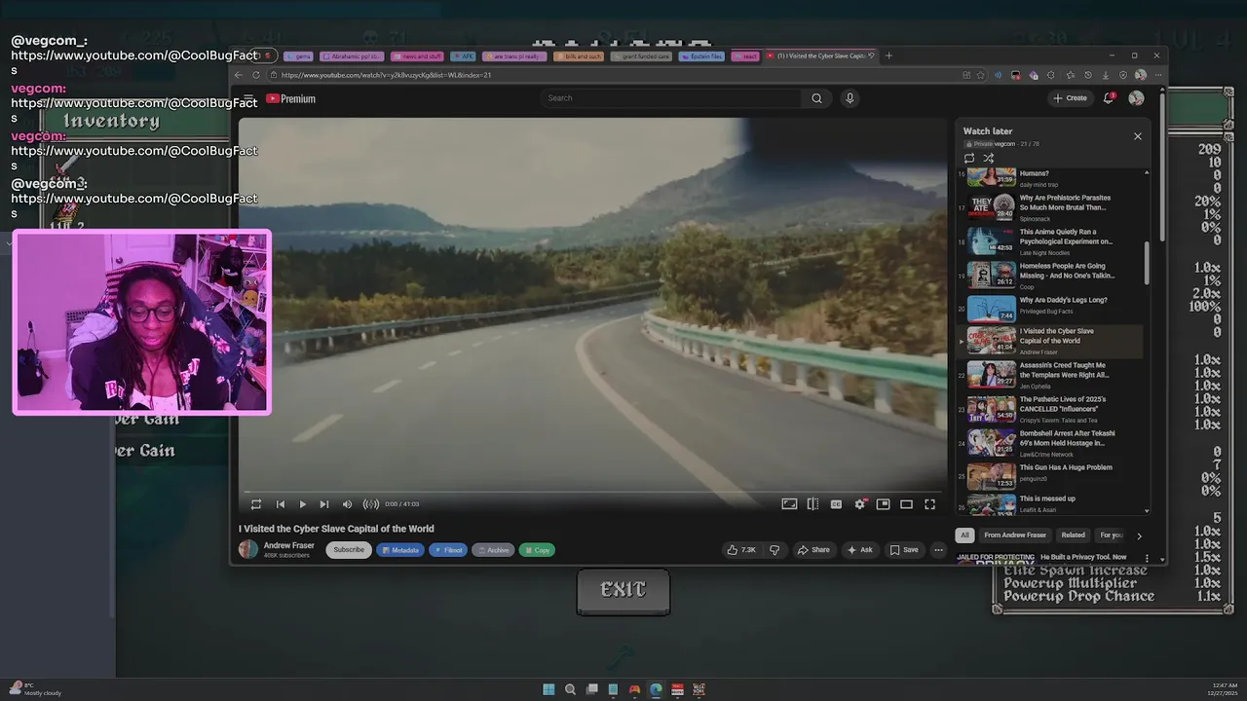
Task: Open the Ask AI button
Action: coord(860,550)
